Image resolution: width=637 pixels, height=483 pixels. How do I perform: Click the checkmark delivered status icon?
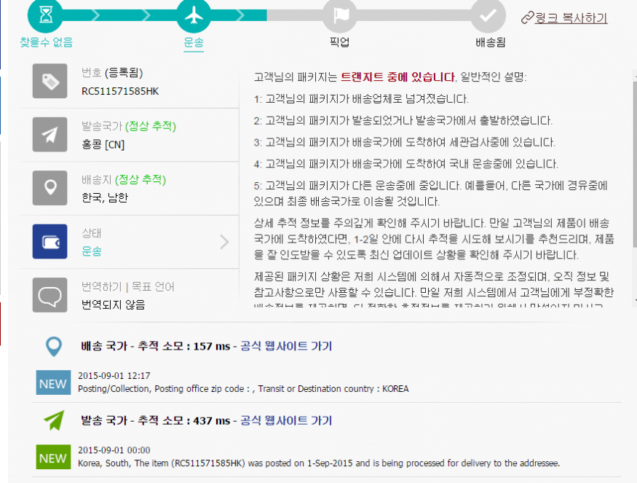coord(488,15)
